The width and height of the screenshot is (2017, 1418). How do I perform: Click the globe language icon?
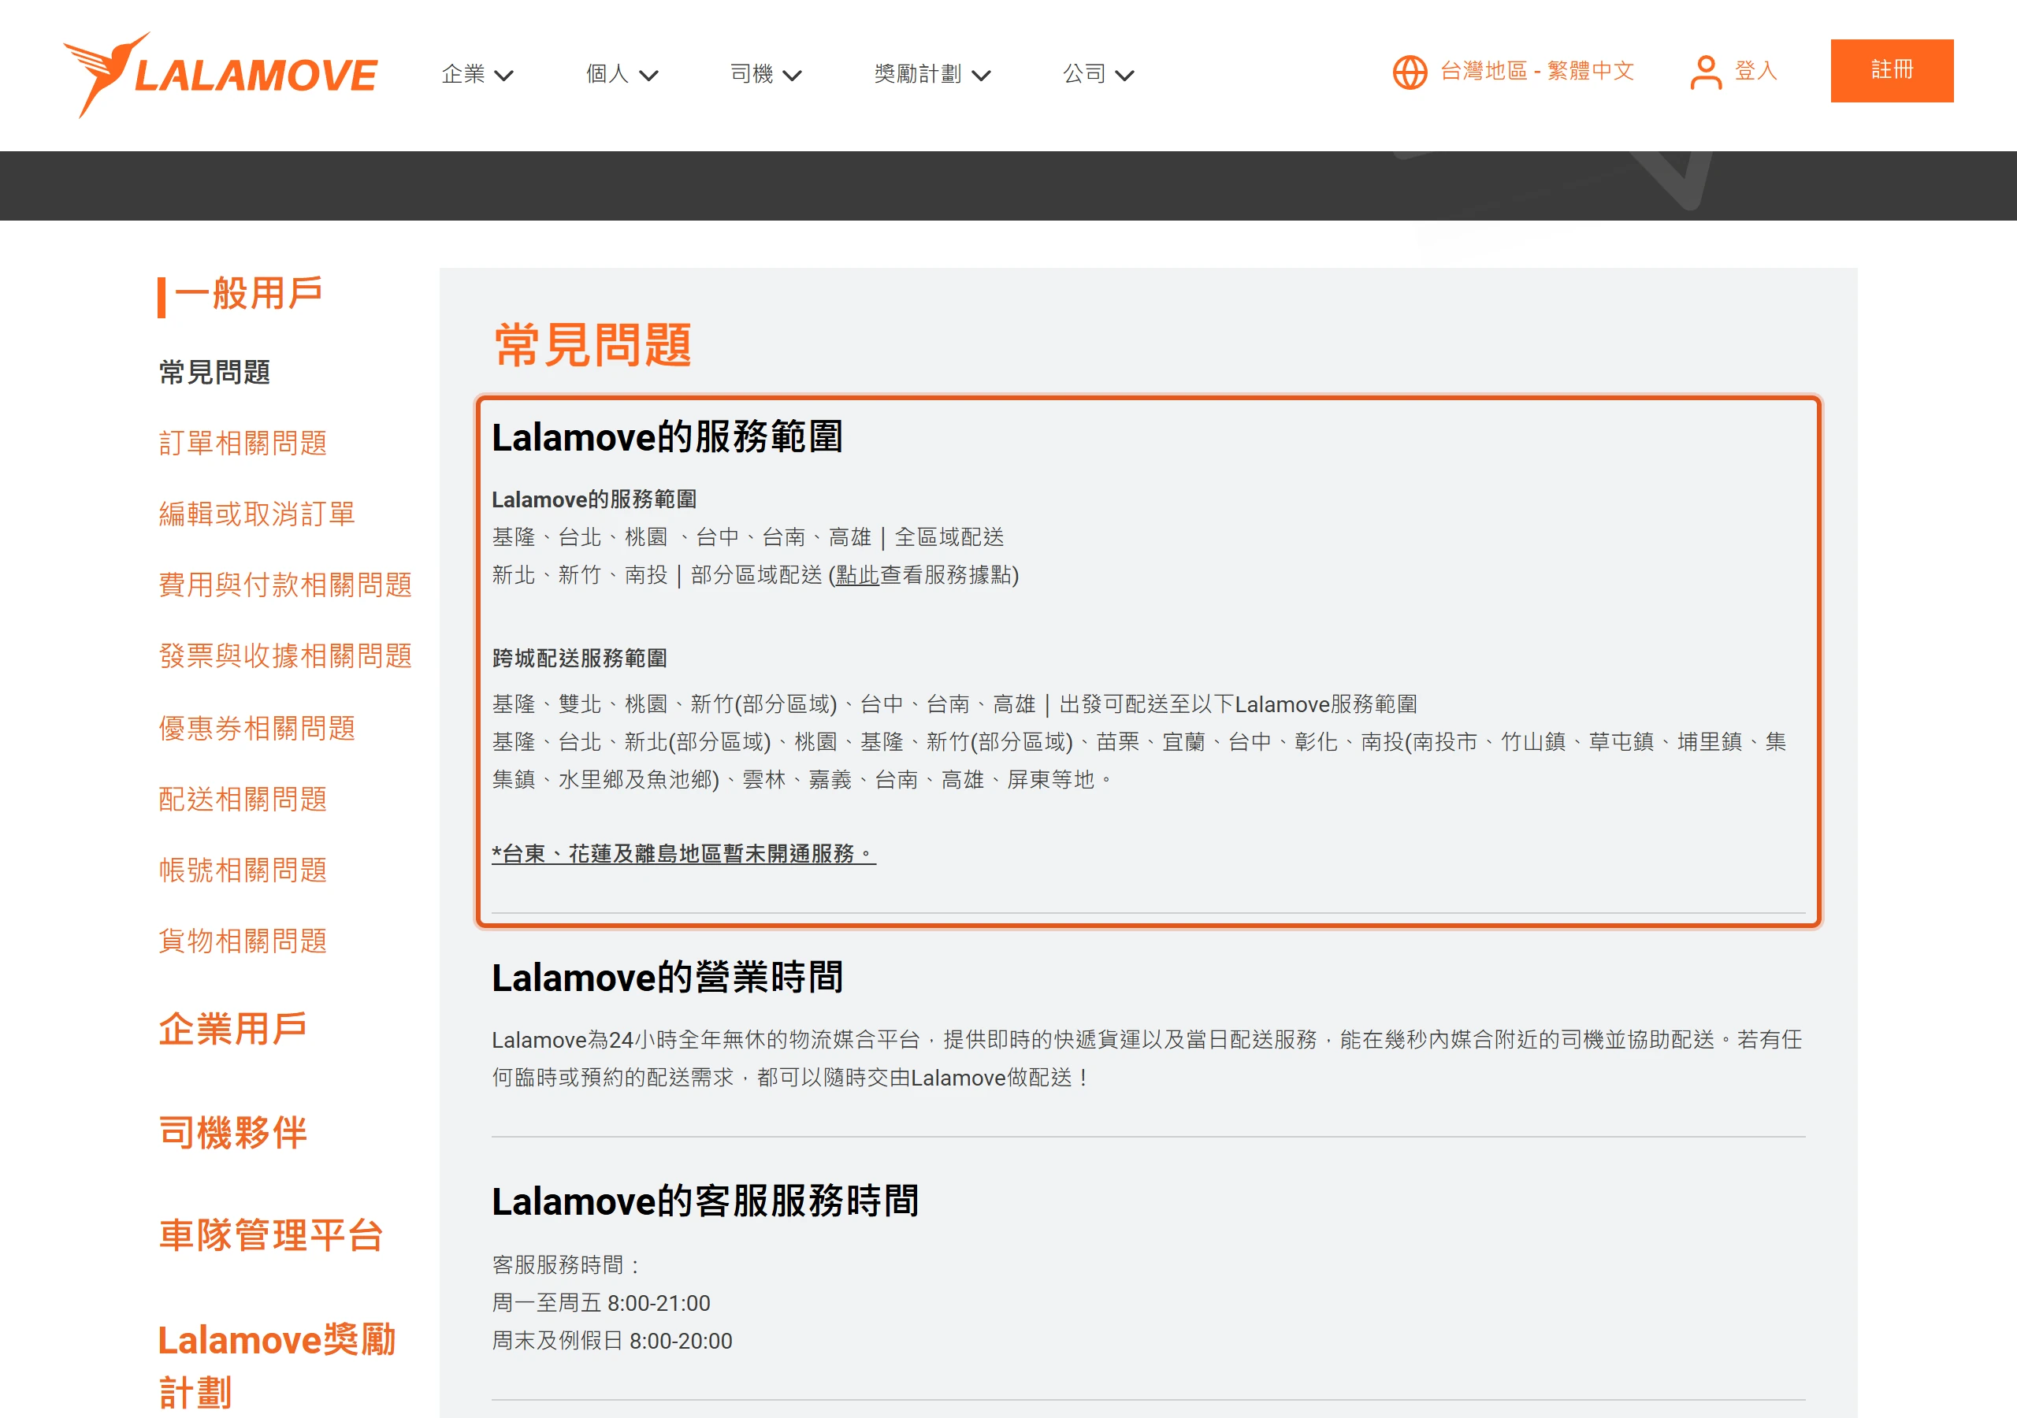(1409, 72)
